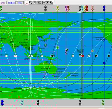Click the scattered points tool icon
The image size is (112, 109).
(x=47, y=3)
